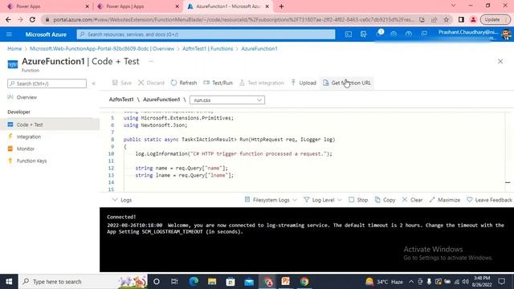Discard code changes
Image resolution: width=514 pixels, height=289 pixels.
click(152, 83)
